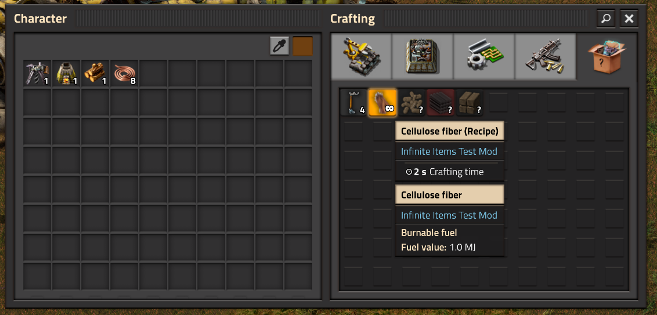Pick up the copper cable stack

(124, 73)
